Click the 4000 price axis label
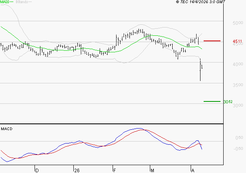 [x=238, y=64]
